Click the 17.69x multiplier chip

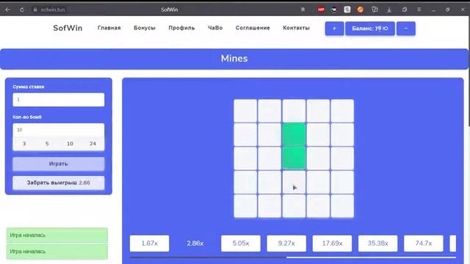[x=332, y=243]
